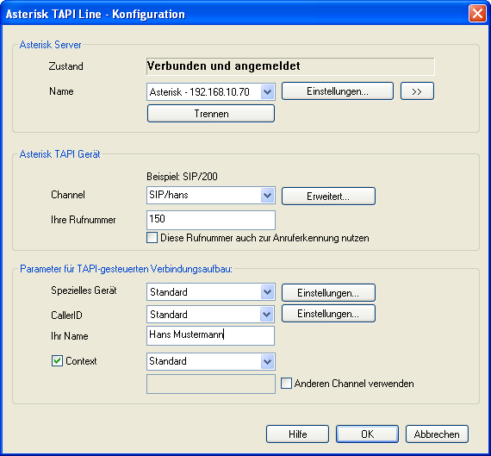The image size is (491, 456).
Task: Click the Abbrechen button
Action: click(x=437, y=434)
